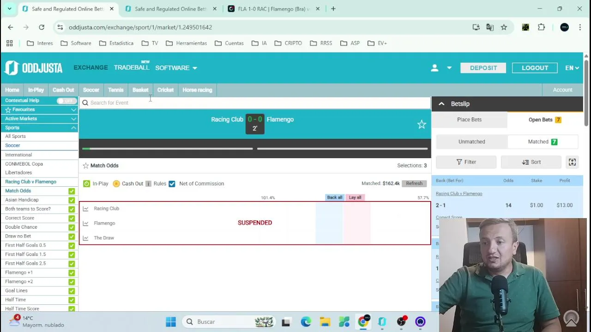Toggle Both teams to Score checkbox
The width and height of the screenshot is (591, 332).
coord(72,209)
